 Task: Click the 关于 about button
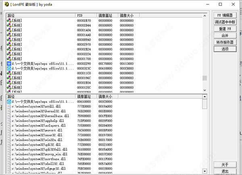[x=225, y=165]
